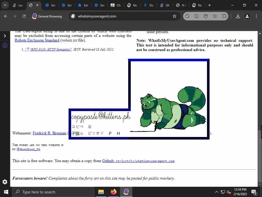Select Ghost Browser on the taskbar
This screenshot has height=197, width=262.
pos(126,192)
